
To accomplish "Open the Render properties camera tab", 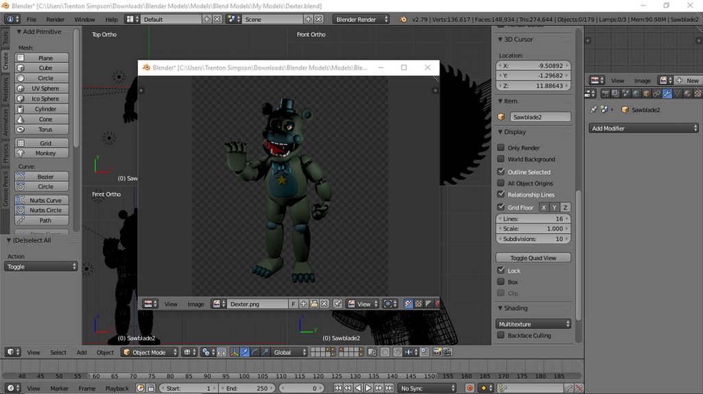I will (x=606, y=94).
